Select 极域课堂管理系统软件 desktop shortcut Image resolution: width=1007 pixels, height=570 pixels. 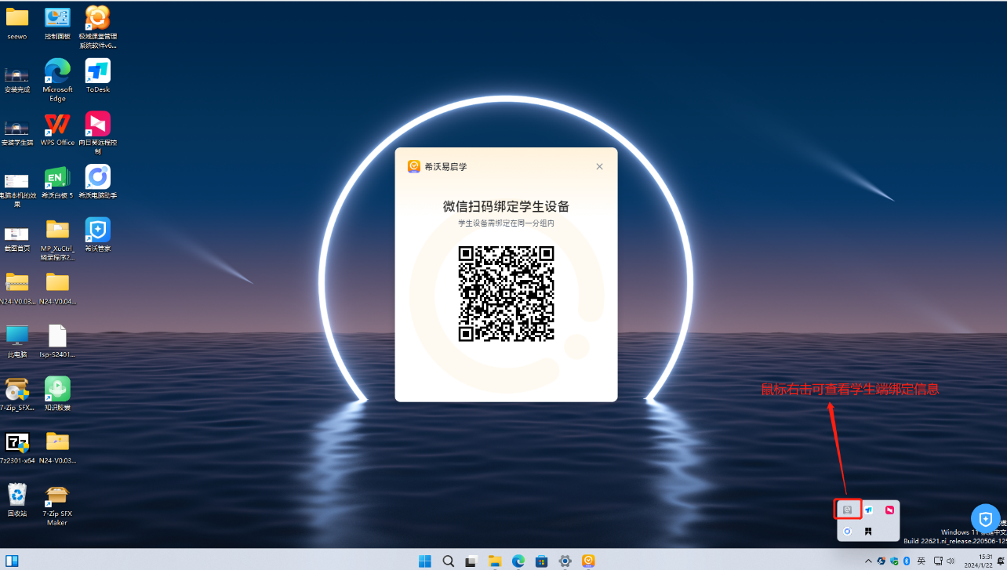point(97,27)
